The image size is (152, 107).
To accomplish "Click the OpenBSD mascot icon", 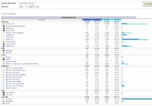I will [x=4, y=51].
